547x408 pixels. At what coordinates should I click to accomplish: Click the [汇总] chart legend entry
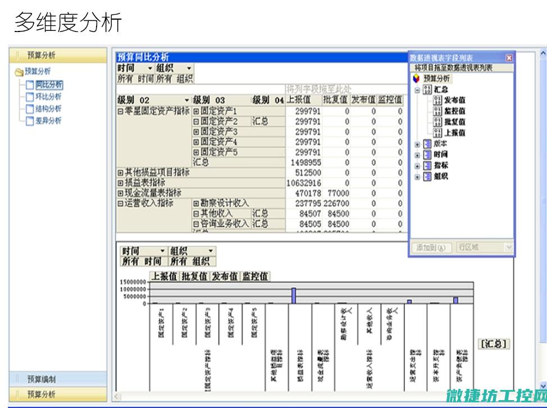tap(493, 344)
